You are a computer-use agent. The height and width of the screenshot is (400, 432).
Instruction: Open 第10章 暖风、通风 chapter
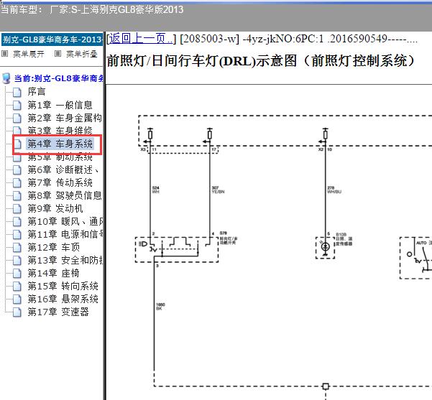pos(65,221)
